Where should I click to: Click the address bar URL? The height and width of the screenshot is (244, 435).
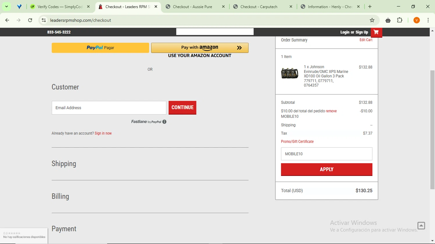[x=81, y=20]
